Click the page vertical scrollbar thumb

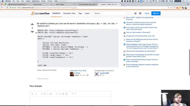pos(189,62)
